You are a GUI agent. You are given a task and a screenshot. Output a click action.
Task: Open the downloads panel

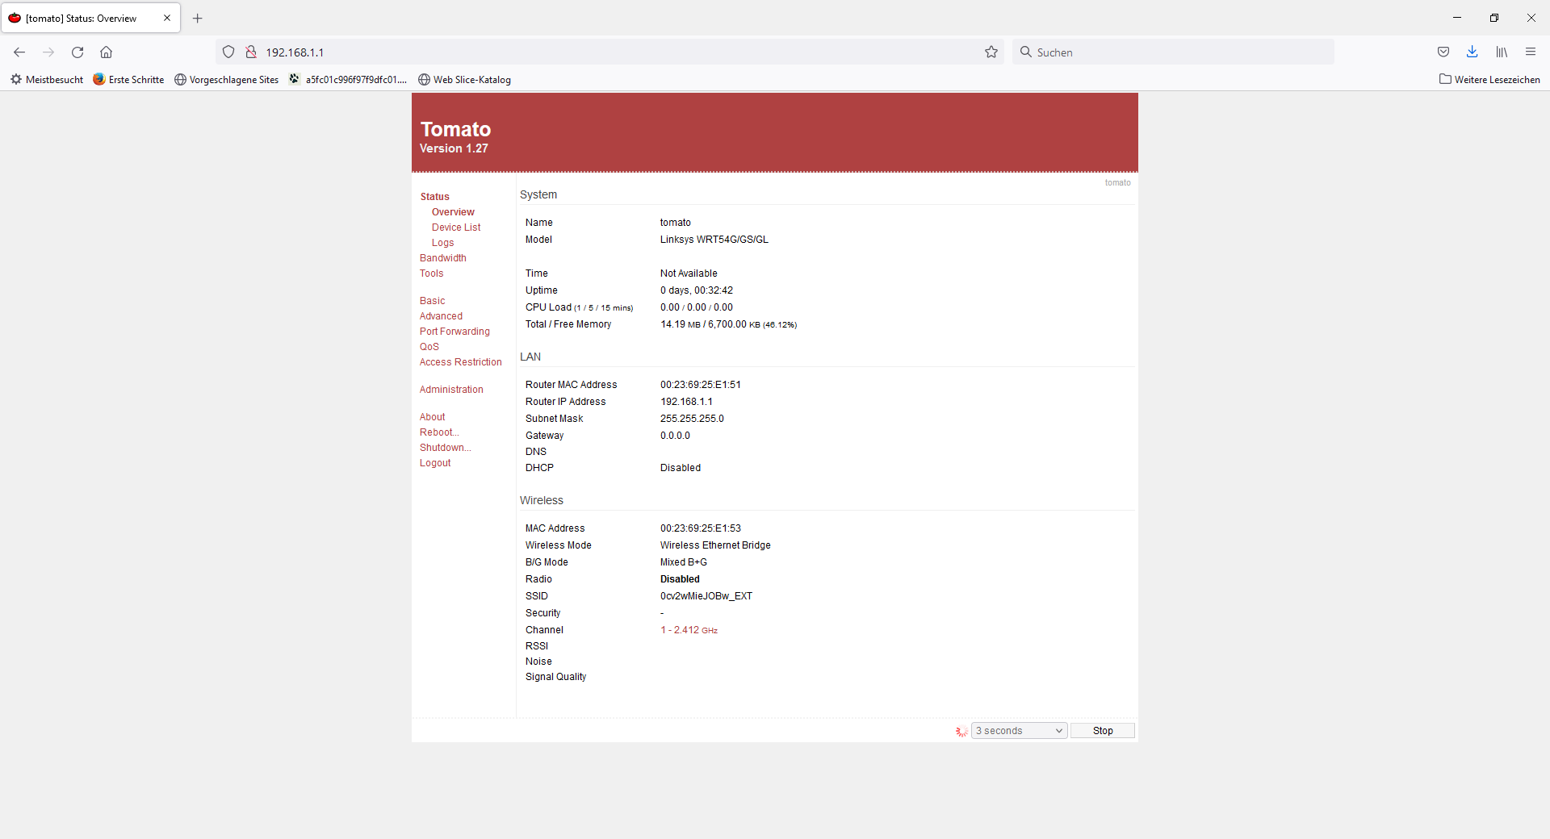[x=1472, y=52]
